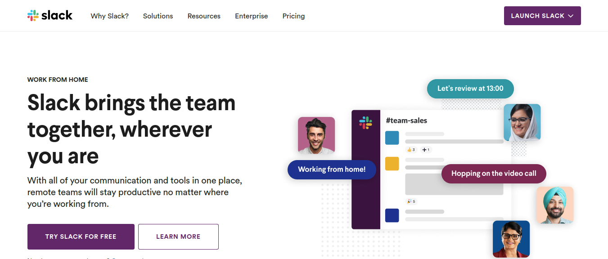This screenshot has height=259, width=608.
Task: Click the photo of the woman in white headscarf
Action: 522,122
